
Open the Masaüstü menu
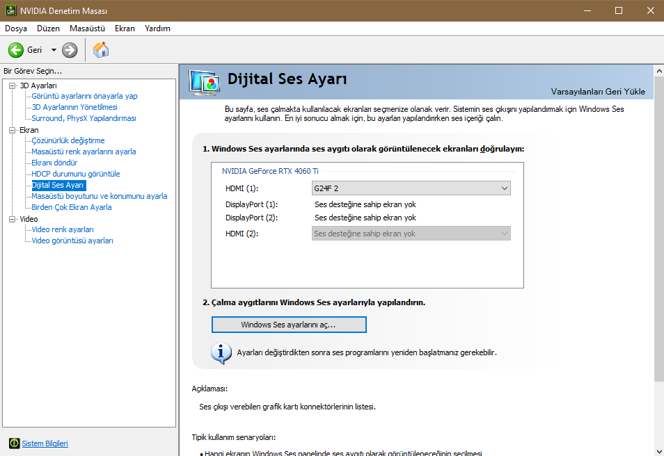click(87, 28)
